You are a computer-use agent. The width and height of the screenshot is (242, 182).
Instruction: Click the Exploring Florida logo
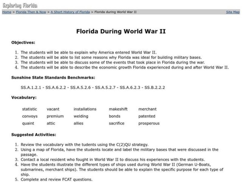coord(20,5)
